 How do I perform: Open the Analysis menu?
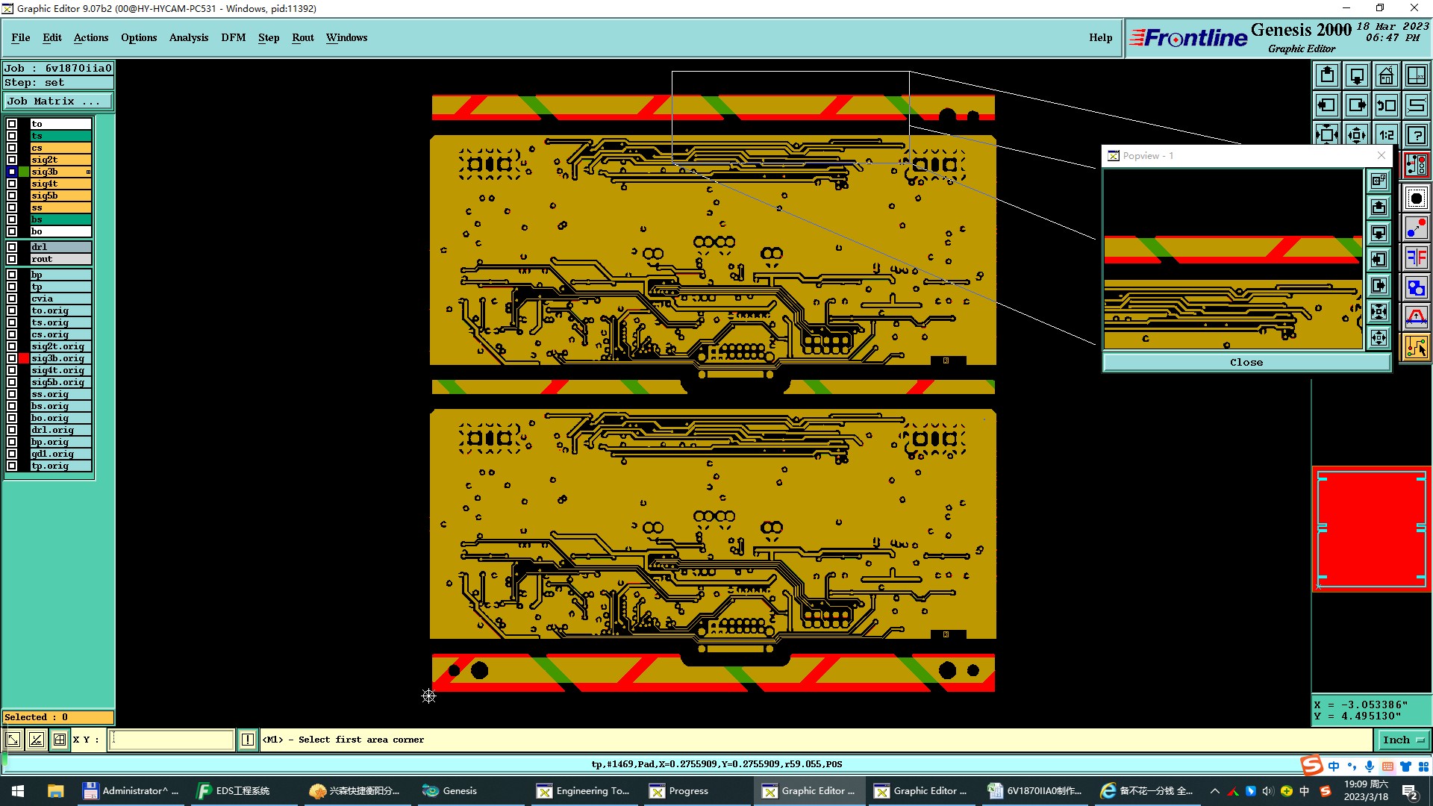click(x=189, y=37)
